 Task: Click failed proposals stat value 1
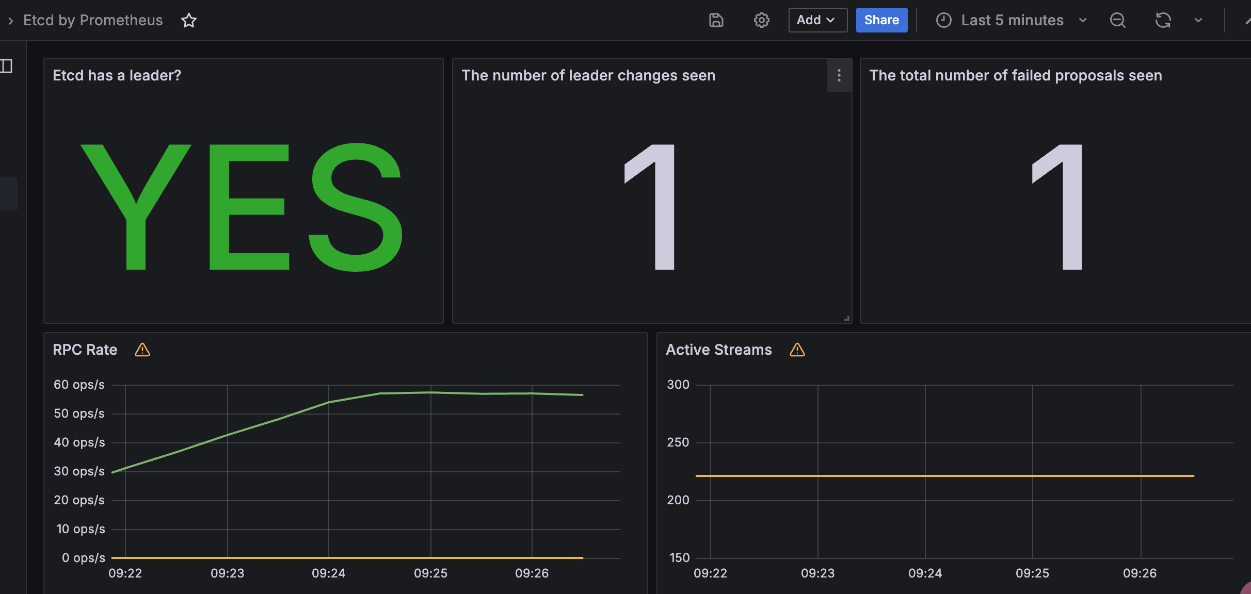pyautogui.click(x=1058, y=207)
